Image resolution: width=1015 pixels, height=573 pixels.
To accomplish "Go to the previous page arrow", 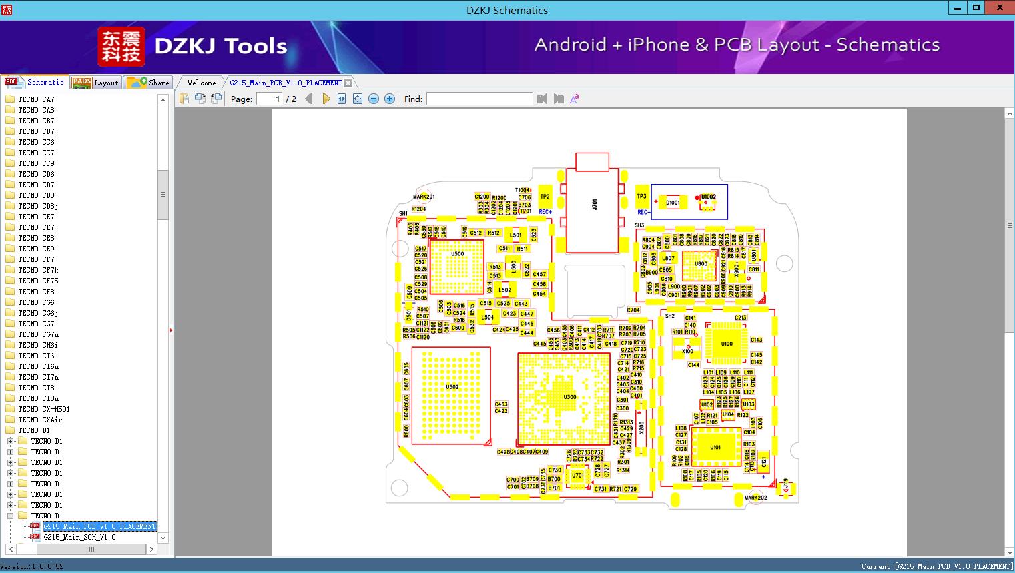I will click(309, 99).
